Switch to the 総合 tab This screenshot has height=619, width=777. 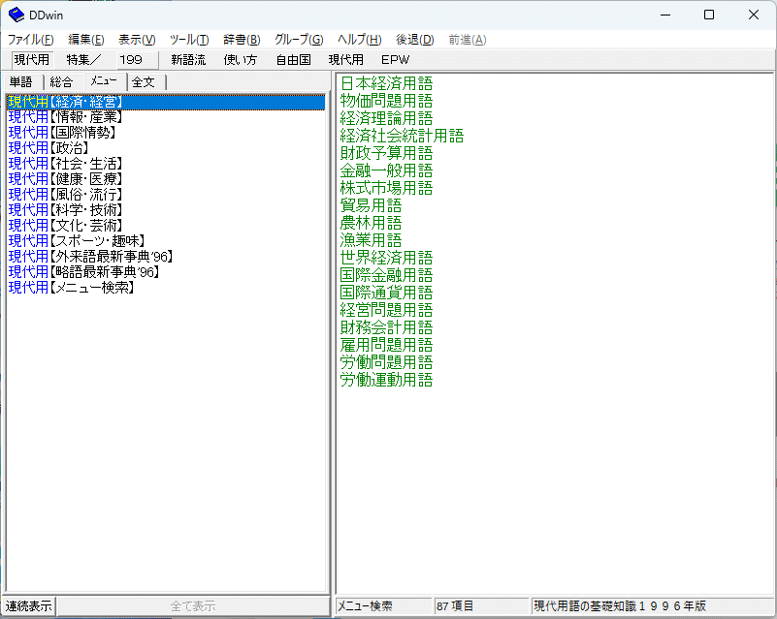[x=61, y=82]
